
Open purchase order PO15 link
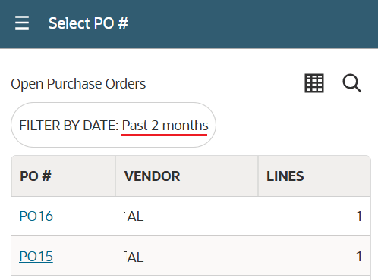[36, 257]
